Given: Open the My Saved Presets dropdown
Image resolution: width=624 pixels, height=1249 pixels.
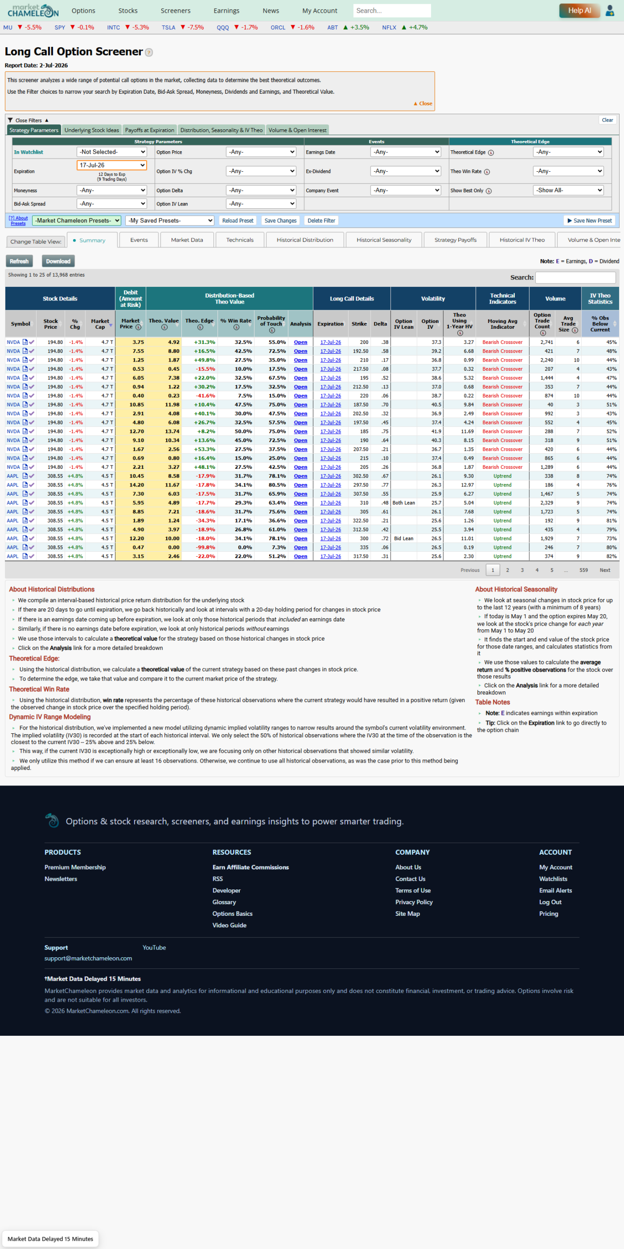Looking at the screenshot, I should point(170,221).
